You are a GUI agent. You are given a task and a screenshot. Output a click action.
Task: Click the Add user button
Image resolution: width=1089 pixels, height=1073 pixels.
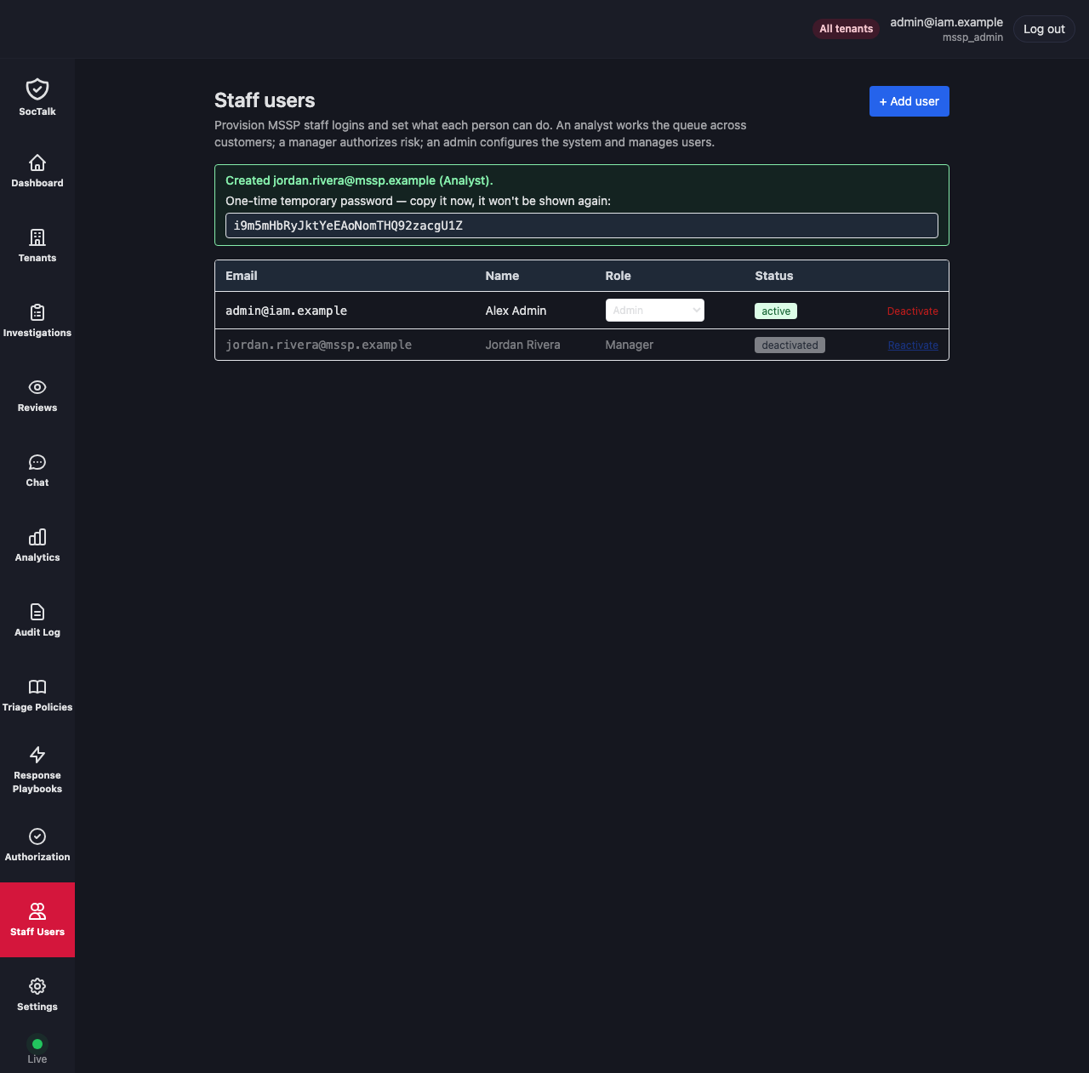(x=909, y=101)
